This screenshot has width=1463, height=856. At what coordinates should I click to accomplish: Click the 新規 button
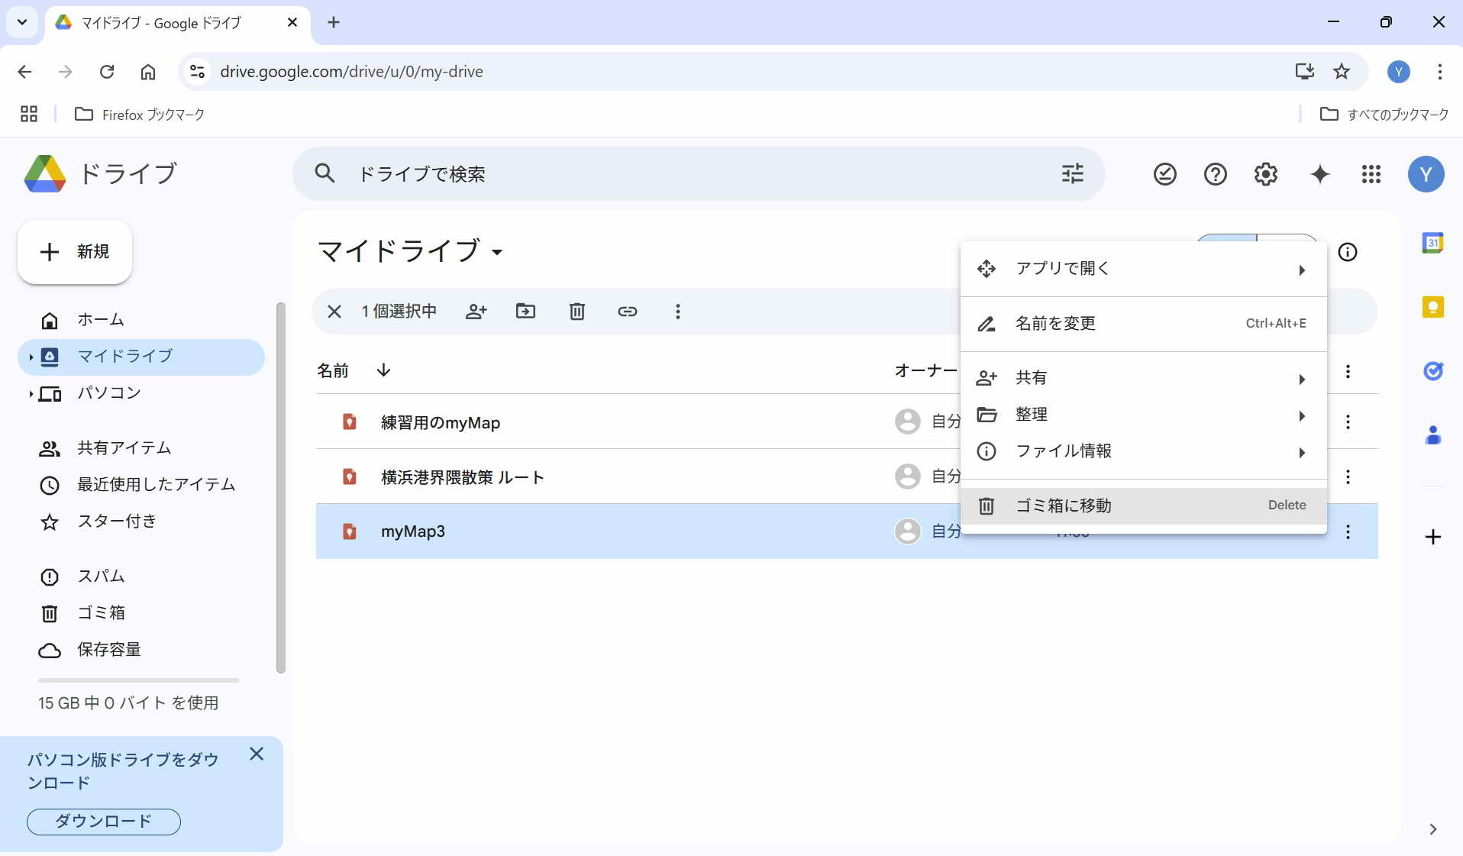pos(75,252)
